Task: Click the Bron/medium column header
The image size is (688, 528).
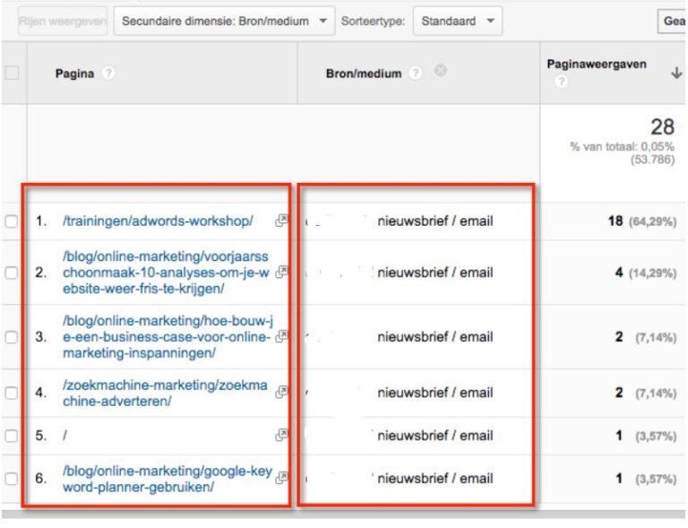Action: (363, 74)
